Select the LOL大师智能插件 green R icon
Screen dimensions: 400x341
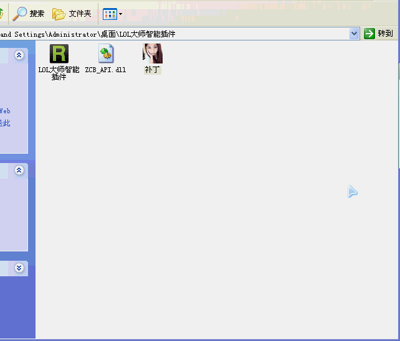tap(59, 54)
